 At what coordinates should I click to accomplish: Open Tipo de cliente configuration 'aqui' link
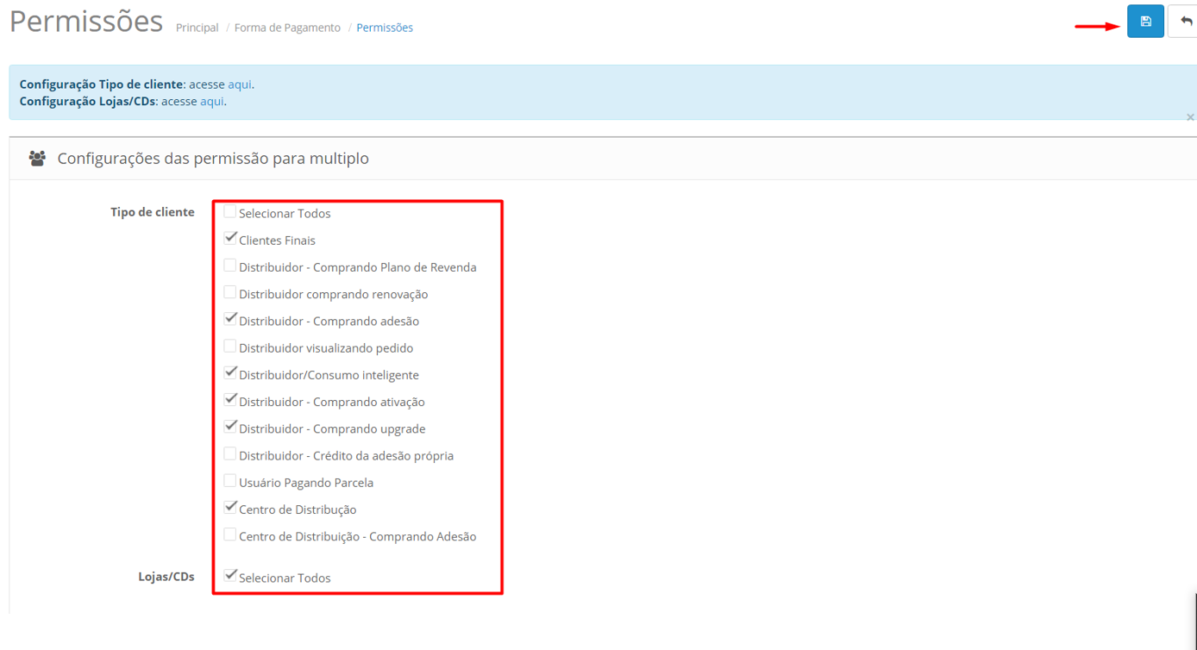(240, 84)
